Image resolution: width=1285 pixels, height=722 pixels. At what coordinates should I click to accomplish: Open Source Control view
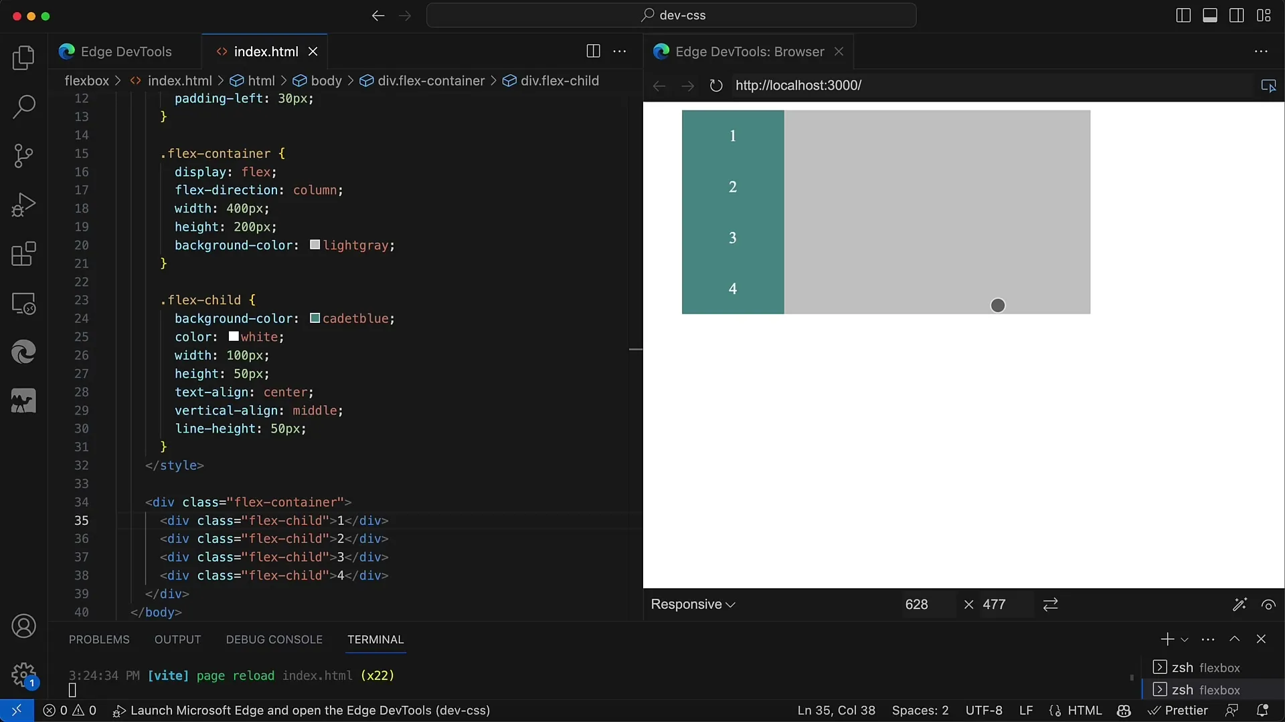coord(23,156)
